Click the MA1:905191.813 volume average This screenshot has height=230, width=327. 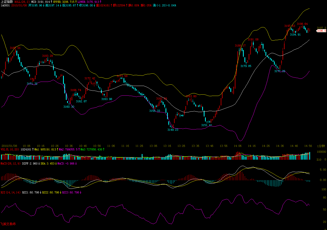45,149
